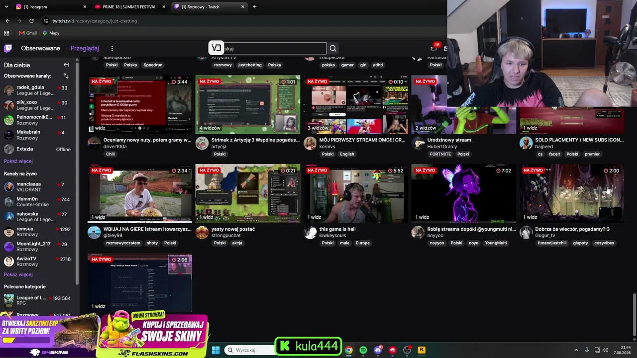Open Rockstar Games Launcher from the taskbar
Viewport: 637px width, 358px height.
[422, 350]
